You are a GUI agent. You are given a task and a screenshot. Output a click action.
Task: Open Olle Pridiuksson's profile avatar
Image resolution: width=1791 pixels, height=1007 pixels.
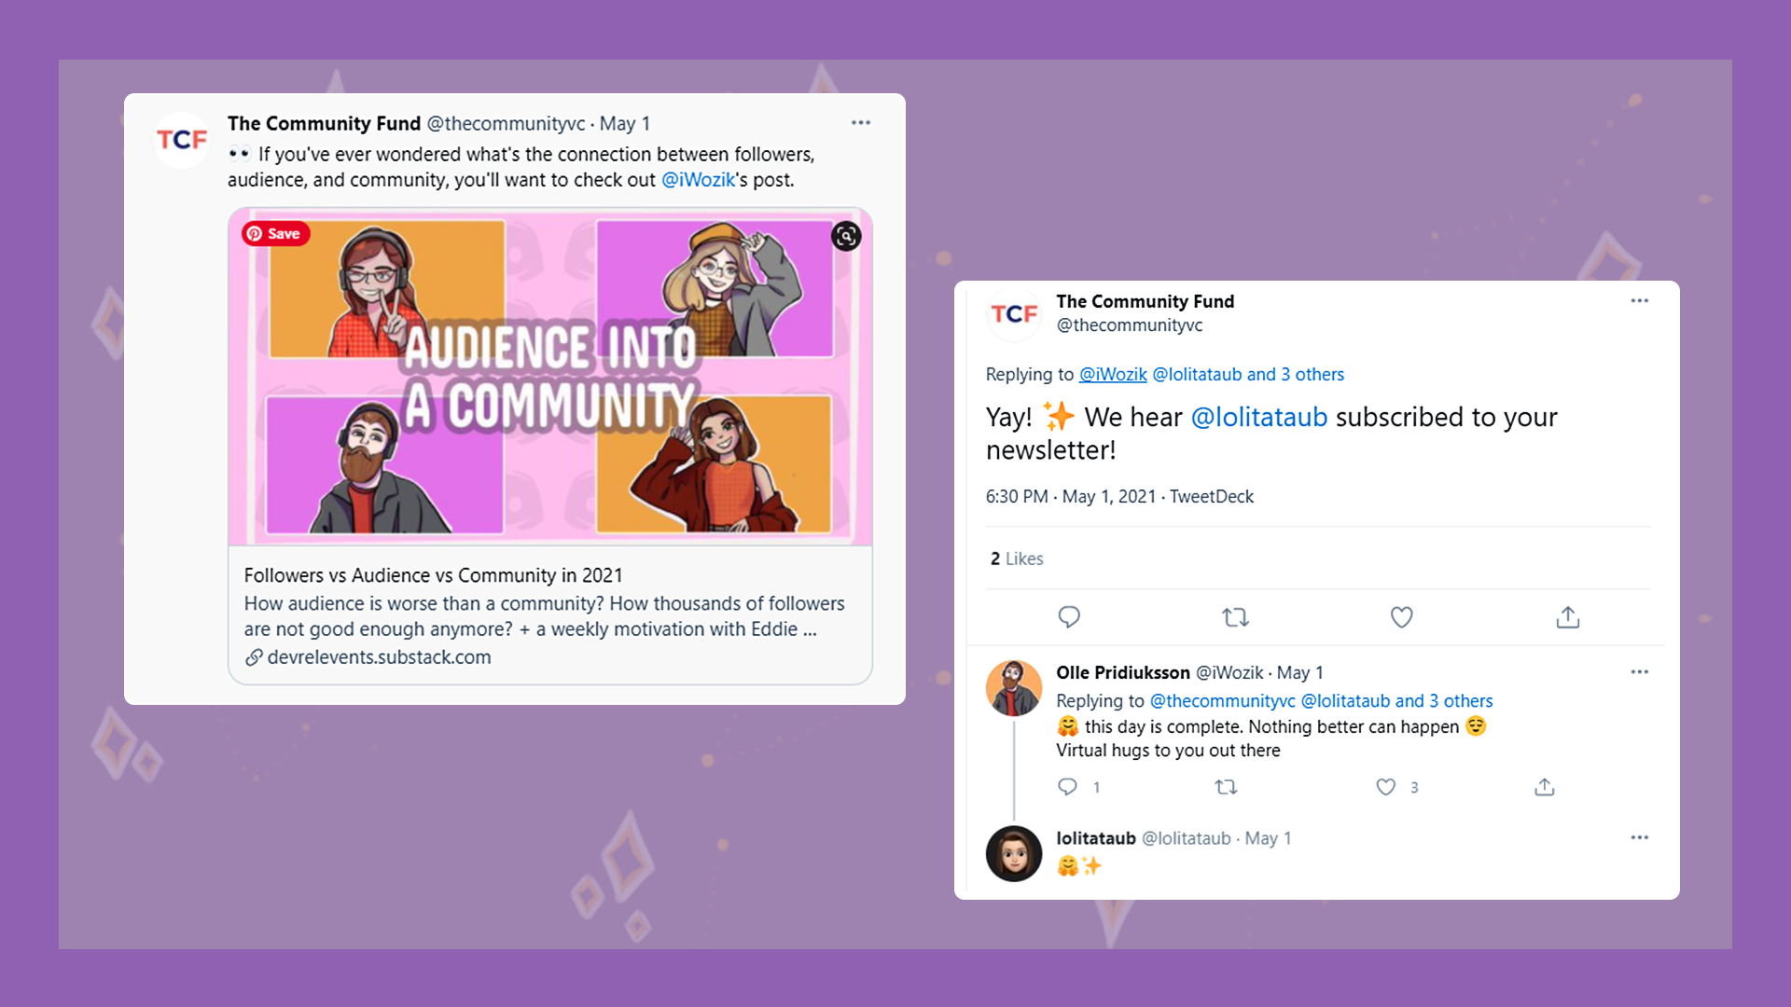[x=1013, y=688]
